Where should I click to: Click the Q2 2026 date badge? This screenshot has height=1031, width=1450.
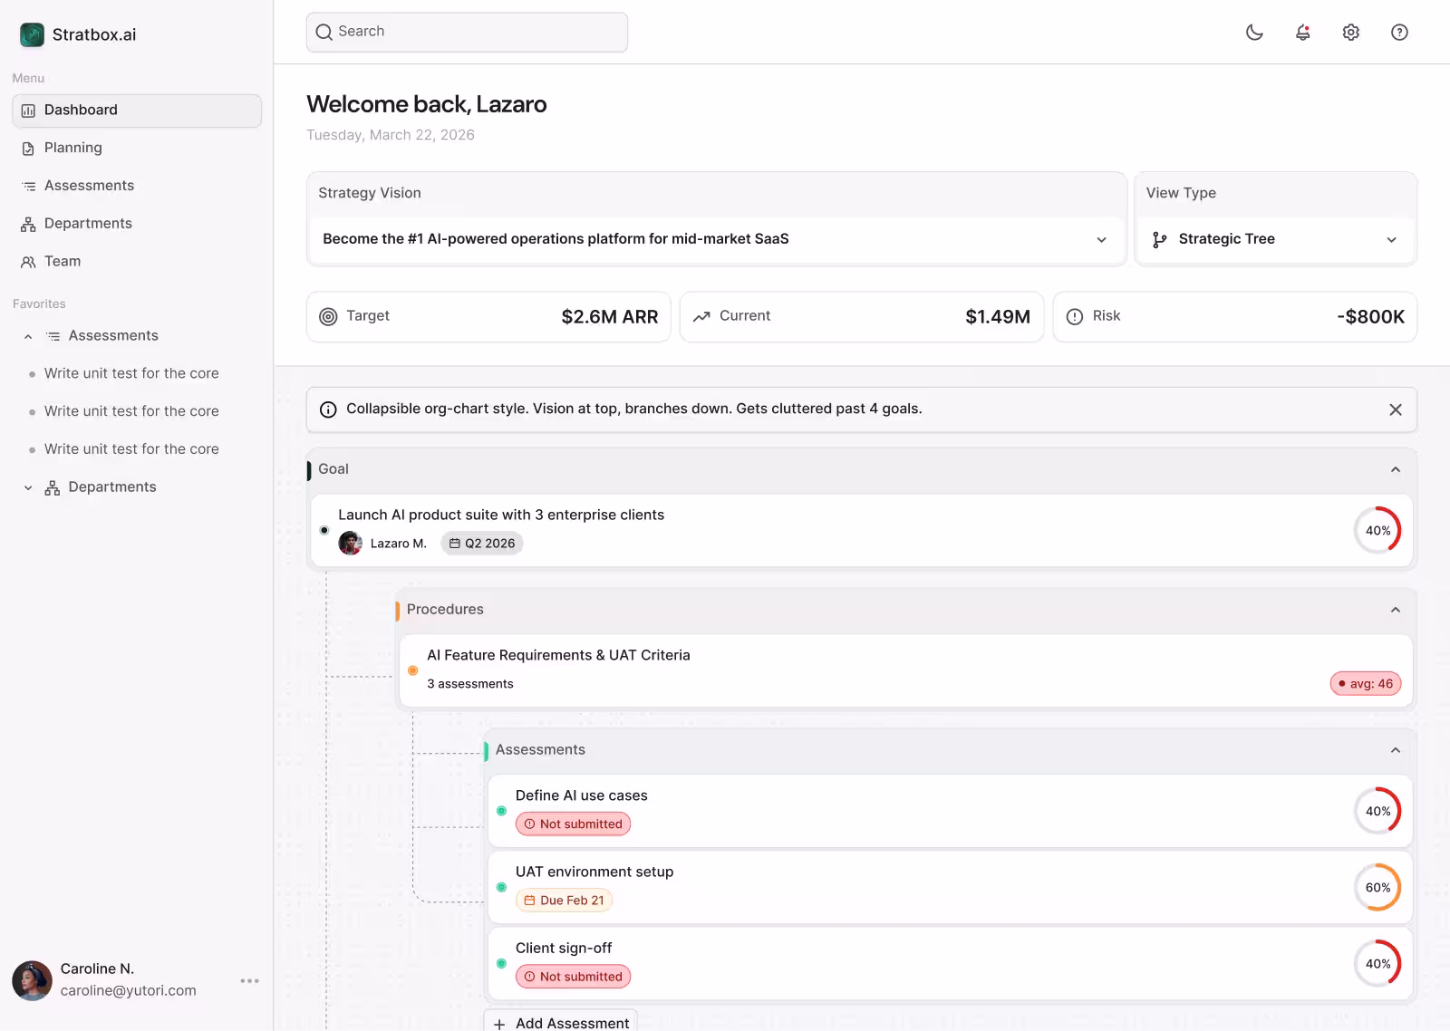click(482, 544)
